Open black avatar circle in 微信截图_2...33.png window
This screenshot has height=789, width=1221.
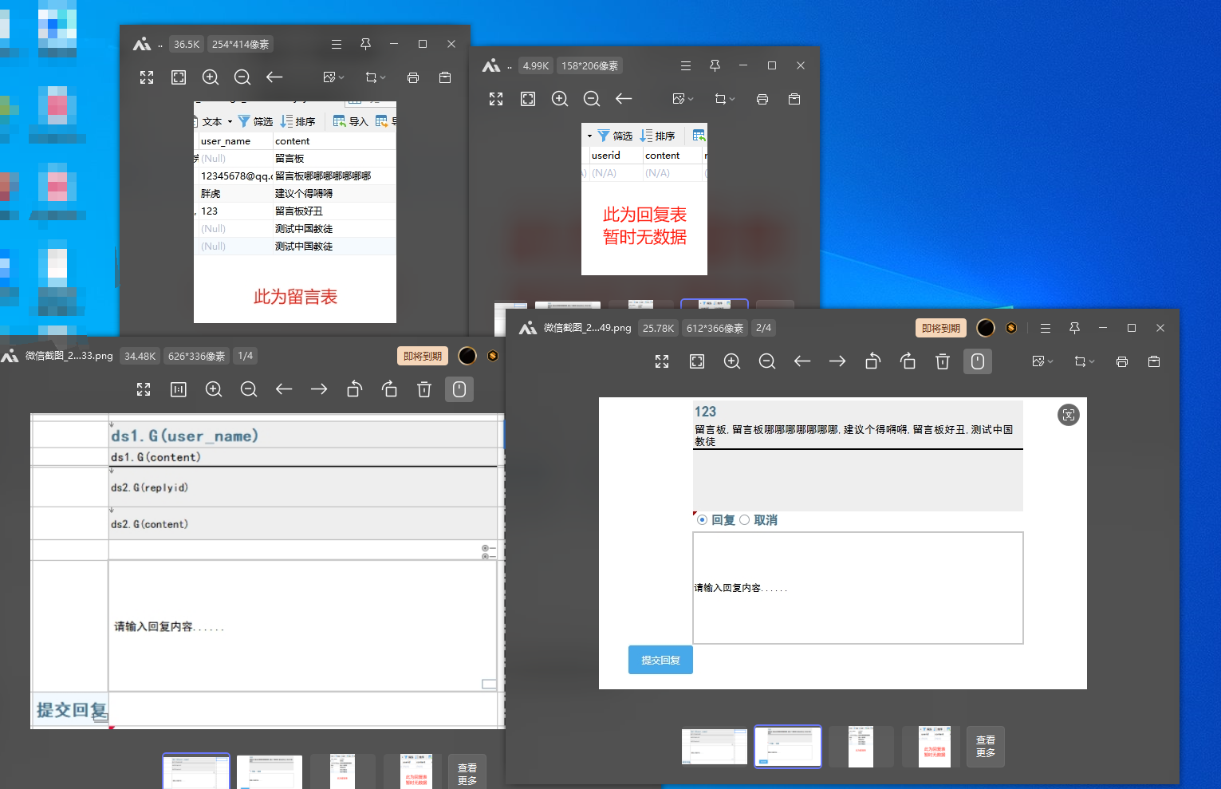pos(467,356)
